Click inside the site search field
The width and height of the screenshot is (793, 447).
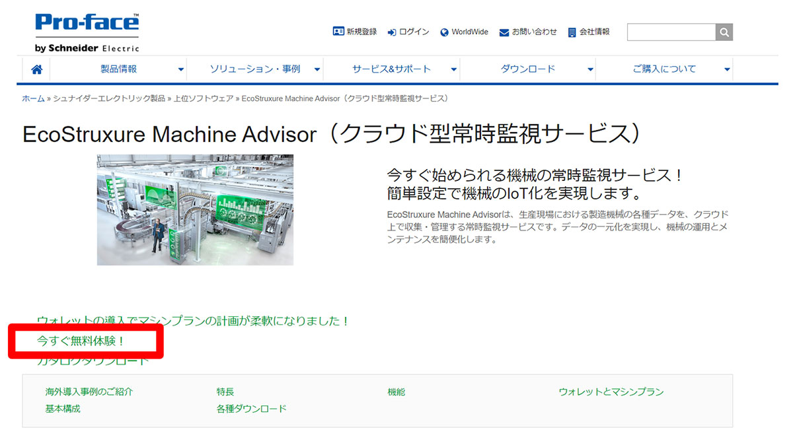pyautogui.click(x=671, y=32)
